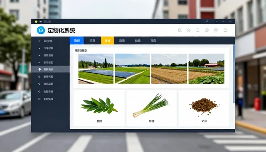Click the section heading above the field photos
The image size is (266, 152).
click(x=81, y=50)
